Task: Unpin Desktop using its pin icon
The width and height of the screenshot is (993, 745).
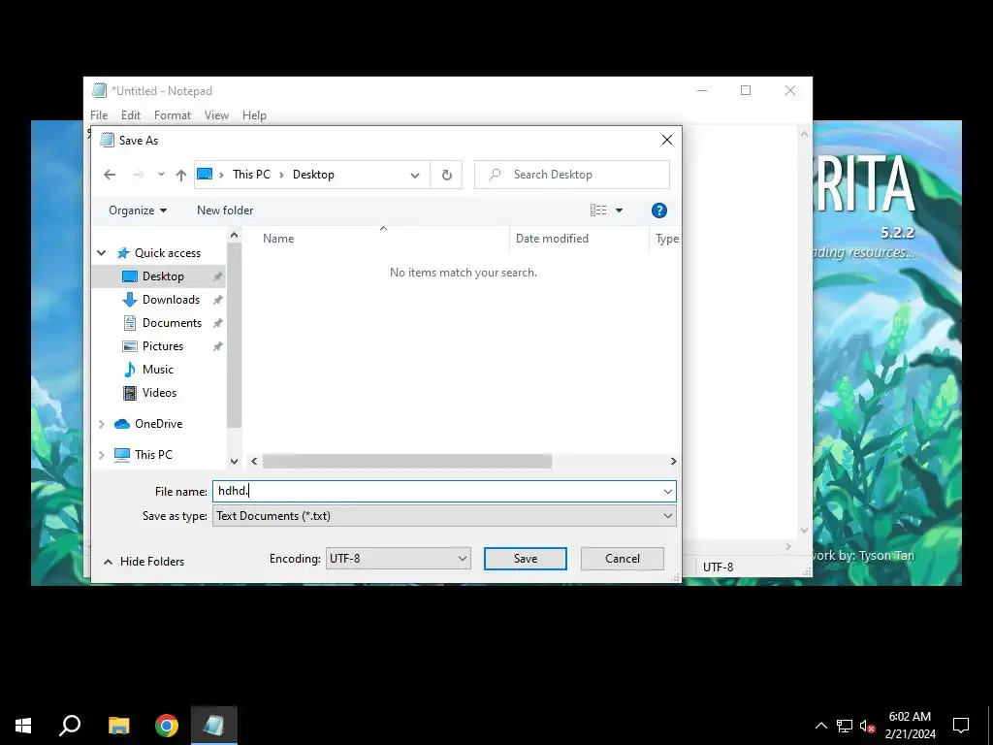Action: [x=217, y=276]
